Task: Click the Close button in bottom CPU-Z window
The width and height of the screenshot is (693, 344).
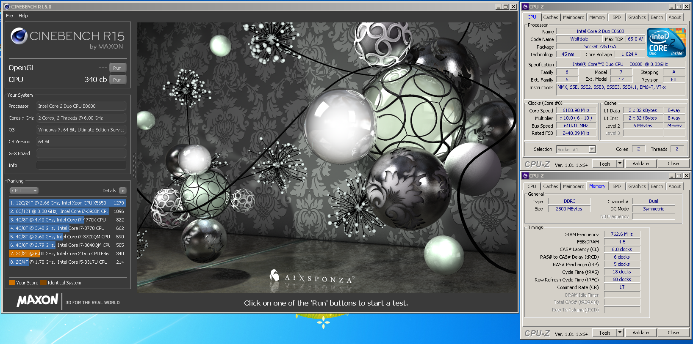Action: (673, 333)
